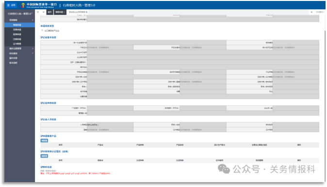This screenshot has height=187, width=327.
Task: Click 新增 button under 申请备案产品
Action: click(44, 141)
